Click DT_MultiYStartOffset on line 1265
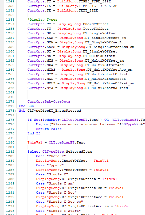The height and width of the screenshot is (215, 145). (107, 74)
